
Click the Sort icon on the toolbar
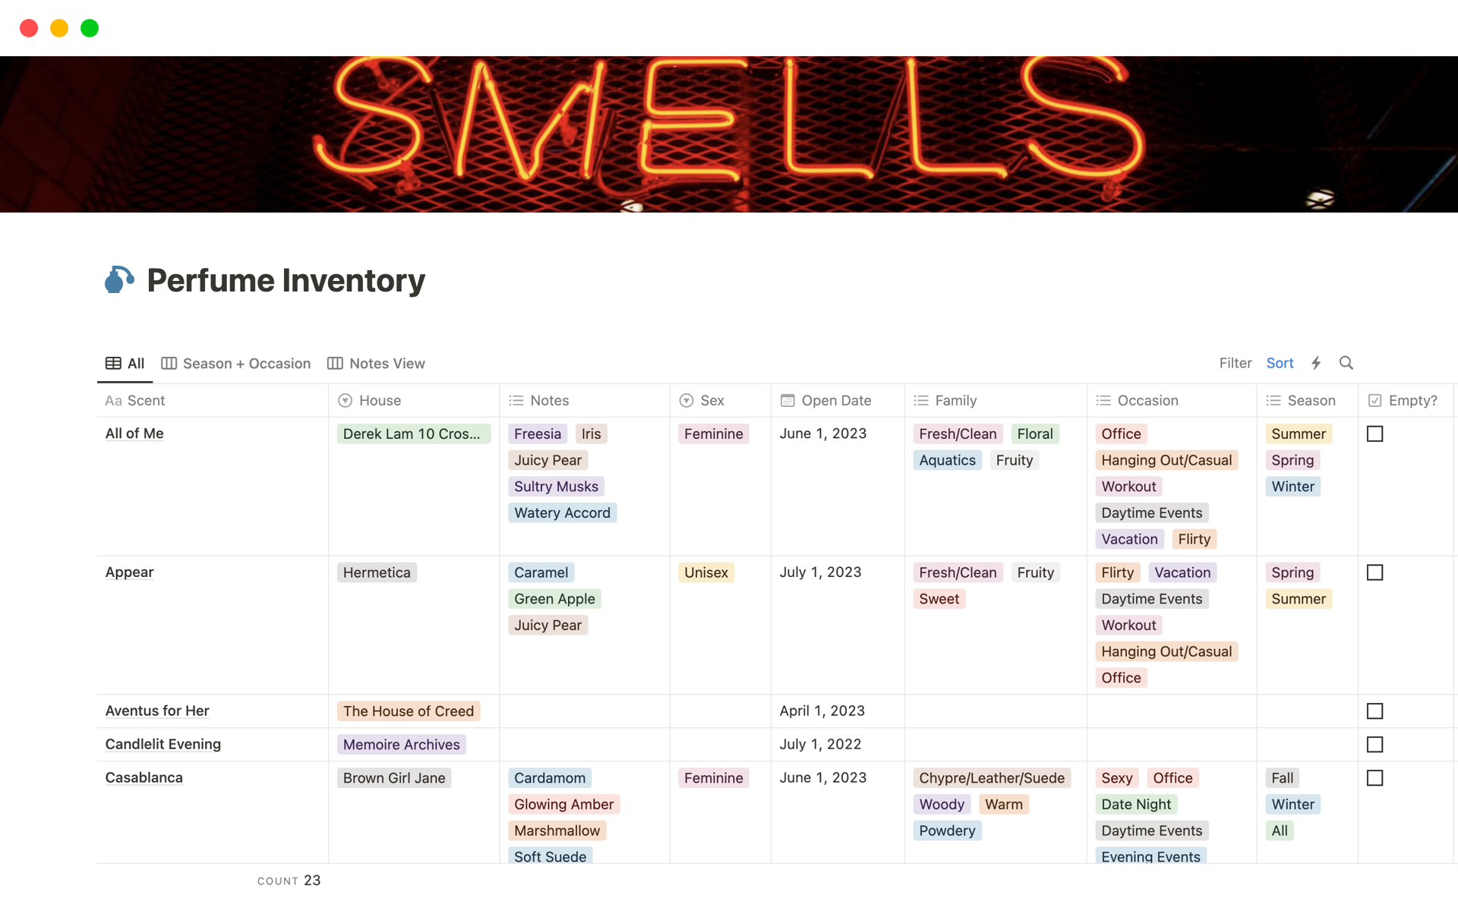click(x=1279, y=362)
